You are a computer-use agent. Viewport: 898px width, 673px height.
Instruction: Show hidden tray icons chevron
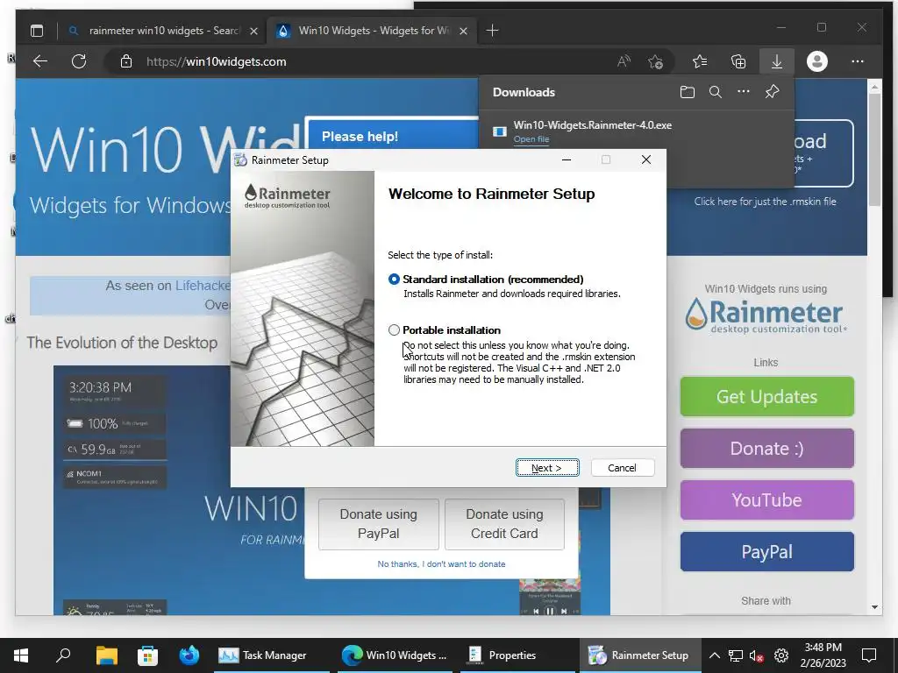pos(714,655)
